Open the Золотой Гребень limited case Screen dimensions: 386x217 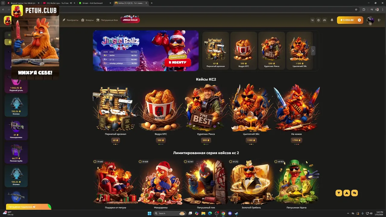pos(251,184)
